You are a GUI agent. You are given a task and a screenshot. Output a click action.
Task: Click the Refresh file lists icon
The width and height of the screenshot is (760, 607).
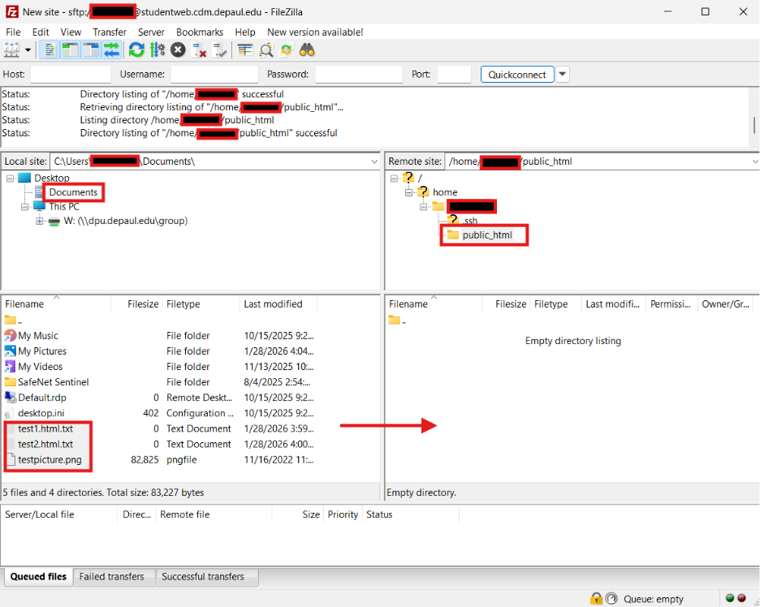click(x=136, y=50)
